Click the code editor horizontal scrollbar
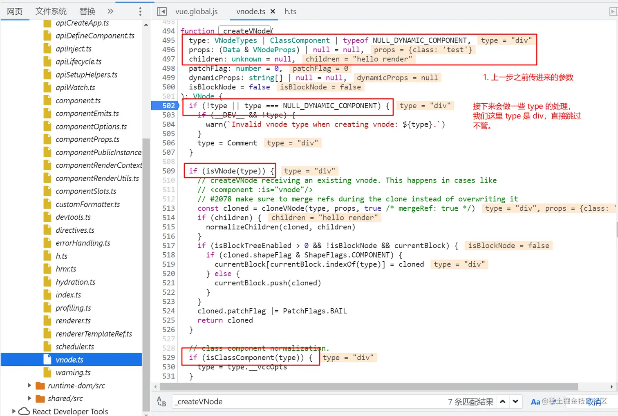The width and height of the screenshot is (618, 416). coord(369,387)
